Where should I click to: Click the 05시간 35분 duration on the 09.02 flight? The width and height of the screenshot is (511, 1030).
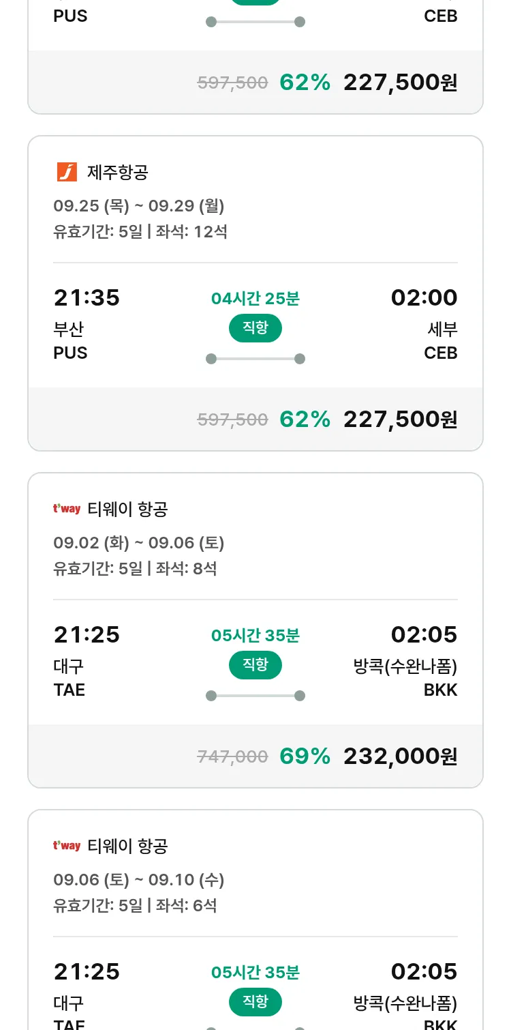point(255,636)
